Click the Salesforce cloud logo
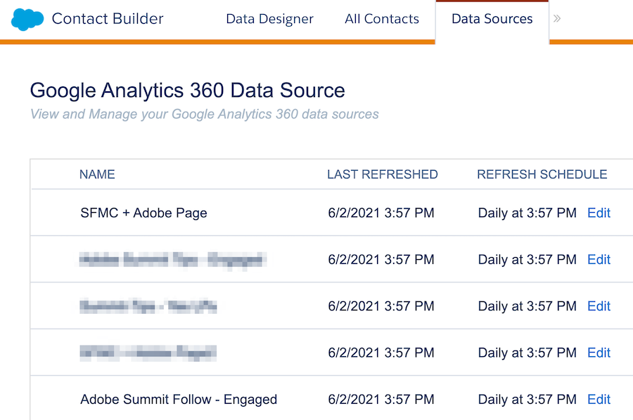This screenshot has height=420, width=633. (27, 19)
